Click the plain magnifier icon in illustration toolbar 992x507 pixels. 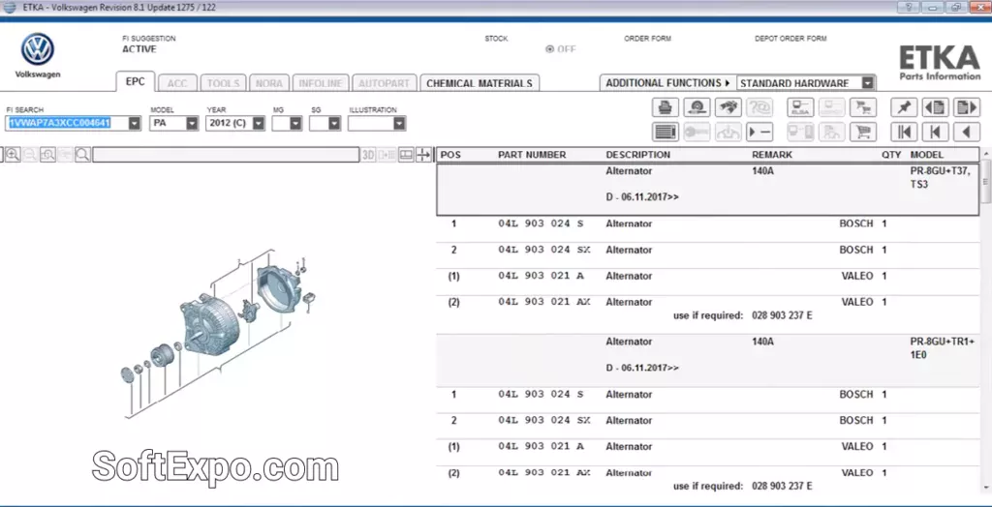83,155
